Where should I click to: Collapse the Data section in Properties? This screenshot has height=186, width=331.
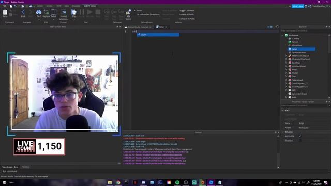(283, 110)
